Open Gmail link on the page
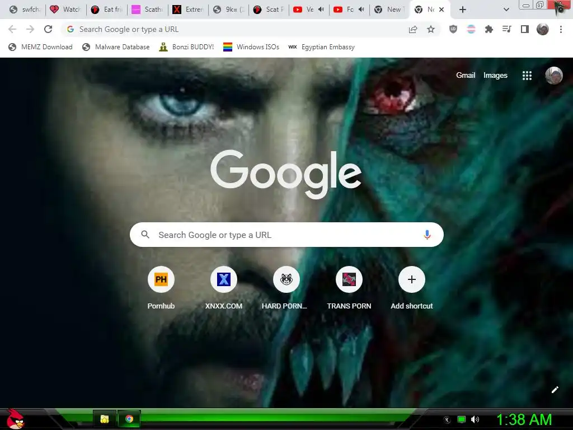Screen dimensions: 573x430 point(466,76)
